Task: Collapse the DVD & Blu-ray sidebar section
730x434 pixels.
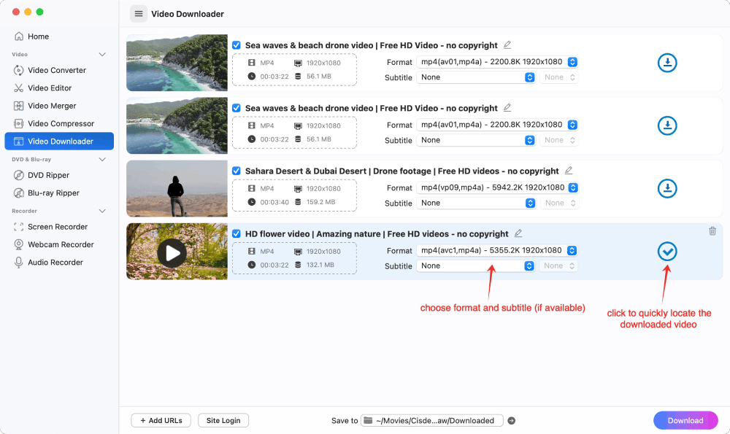Action: pyautogui.click(x=102, y=159)
